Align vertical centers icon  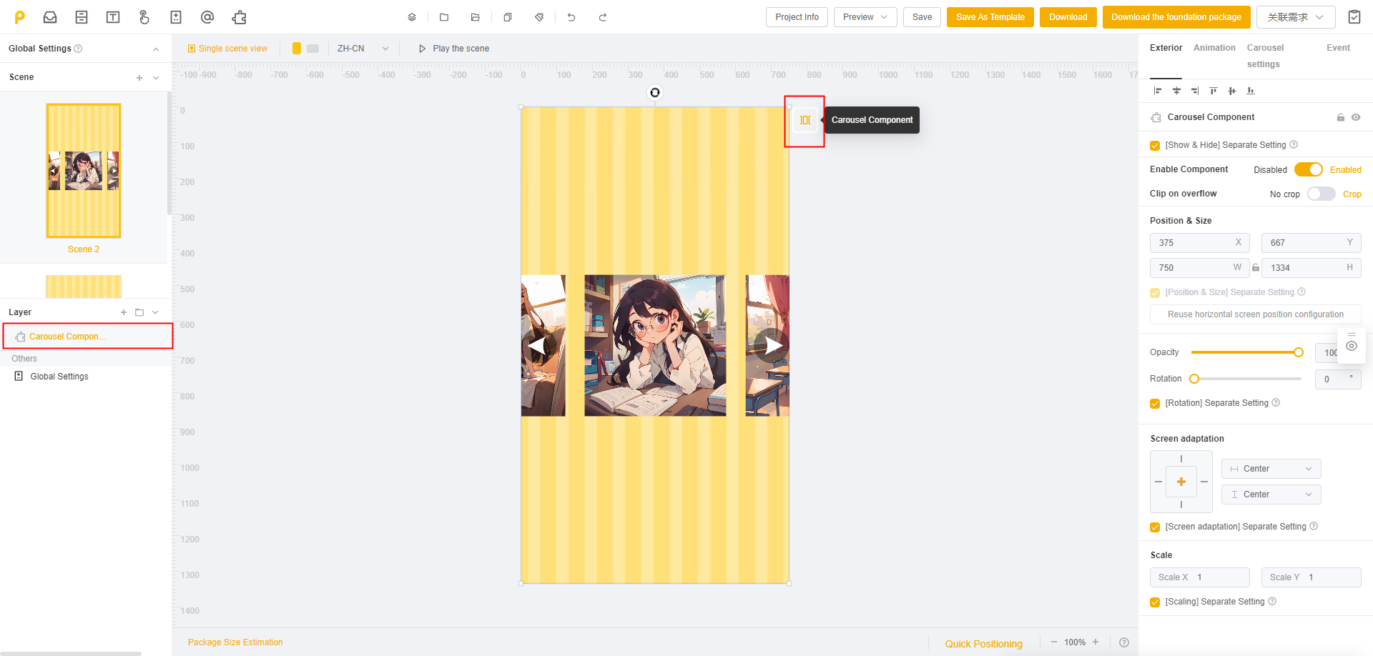1232,91
